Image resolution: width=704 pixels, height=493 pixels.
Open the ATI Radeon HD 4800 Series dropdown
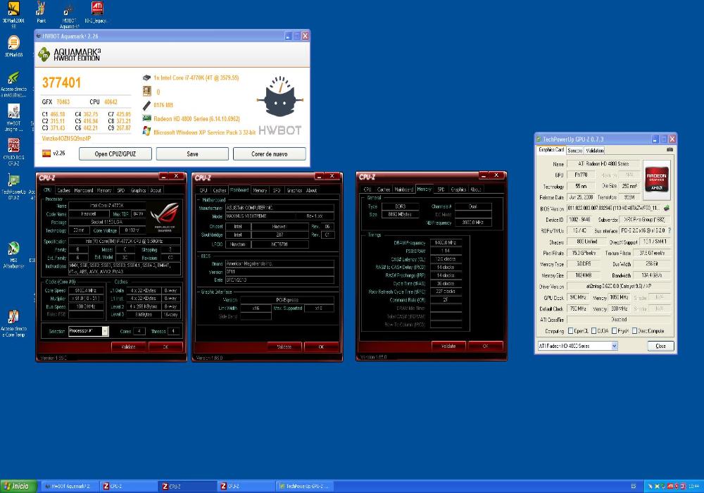click(578, 346)
